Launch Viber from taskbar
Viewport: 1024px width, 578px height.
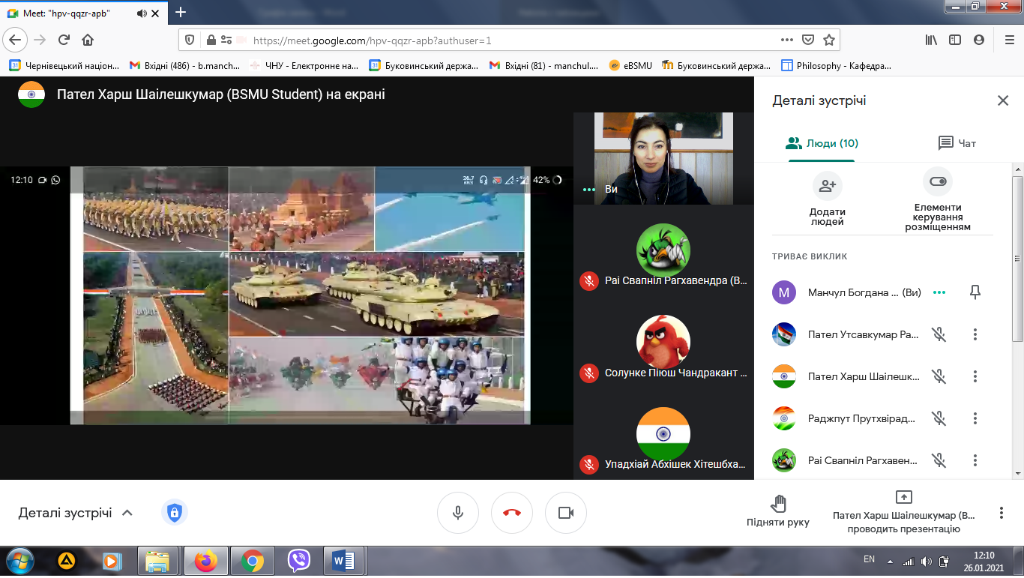pyautogui.click(x=299, y=561)
